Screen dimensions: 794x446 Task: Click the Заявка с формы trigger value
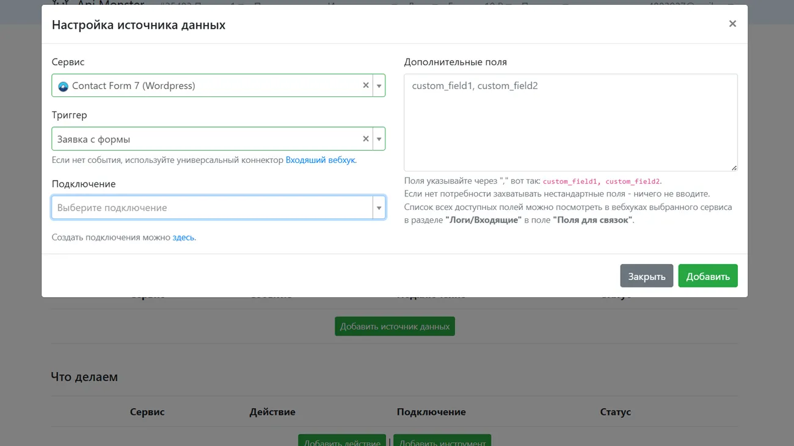pos(94,139)
